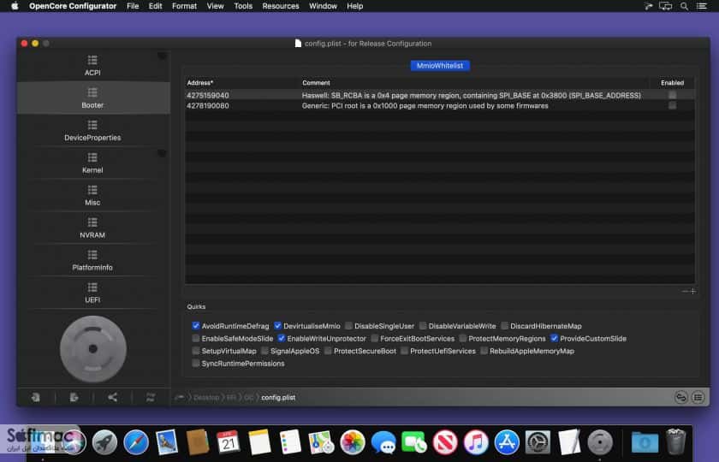This screenshot has width=719, height=462.
Task: Uncheck AvoidRuntimeDefrag quirk
Action: pos(196,326)
